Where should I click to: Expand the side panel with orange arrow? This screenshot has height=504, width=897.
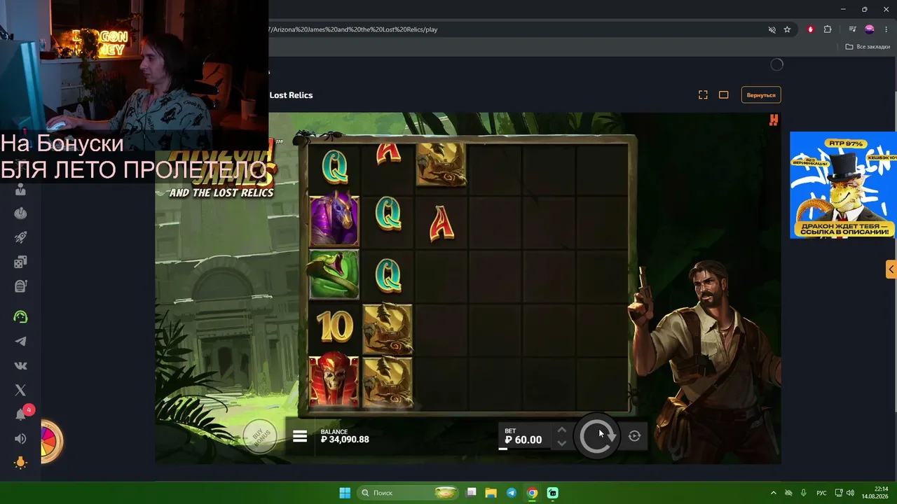(x=891, y=269)
